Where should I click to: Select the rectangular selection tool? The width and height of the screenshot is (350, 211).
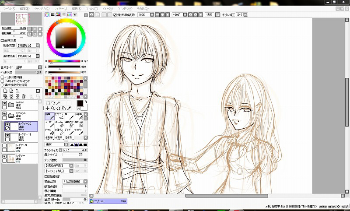click(48, 103)
